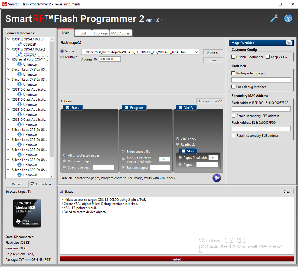The height and width of the screenshot is (267, 298).
Task: Check Retain secondary BLE address
Action: 234,135
